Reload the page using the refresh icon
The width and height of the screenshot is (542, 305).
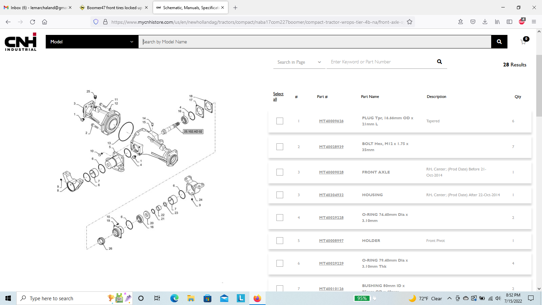[x=33, y=22]
